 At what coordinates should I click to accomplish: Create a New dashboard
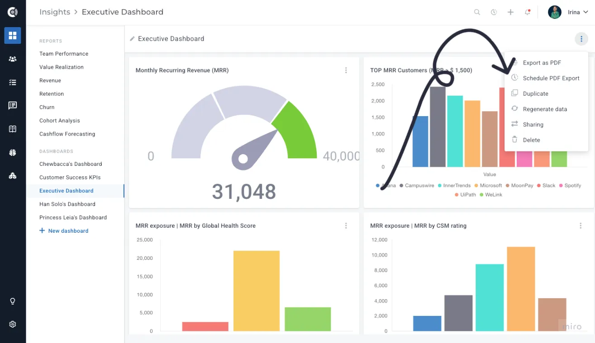pos(64,231)
